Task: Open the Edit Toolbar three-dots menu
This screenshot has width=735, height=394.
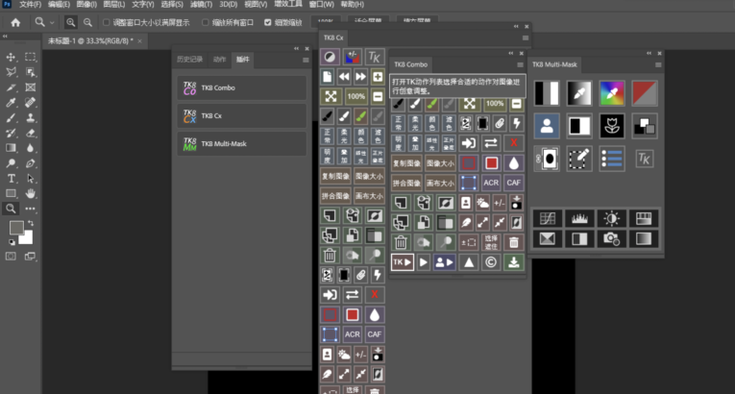Action: tap(31, 209)
